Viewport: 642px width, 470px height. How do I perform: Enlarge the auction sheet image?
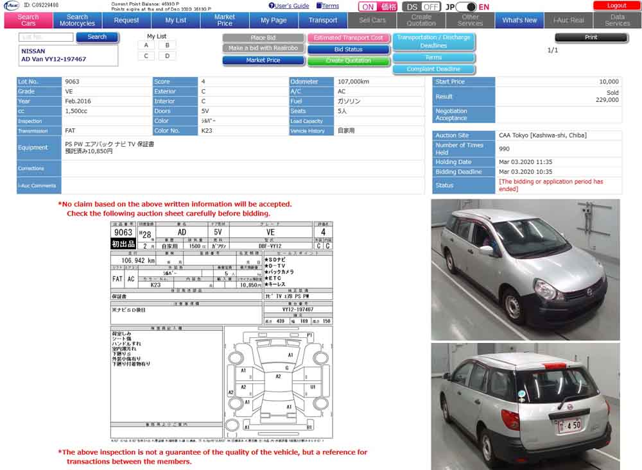(x=221, y=330)
